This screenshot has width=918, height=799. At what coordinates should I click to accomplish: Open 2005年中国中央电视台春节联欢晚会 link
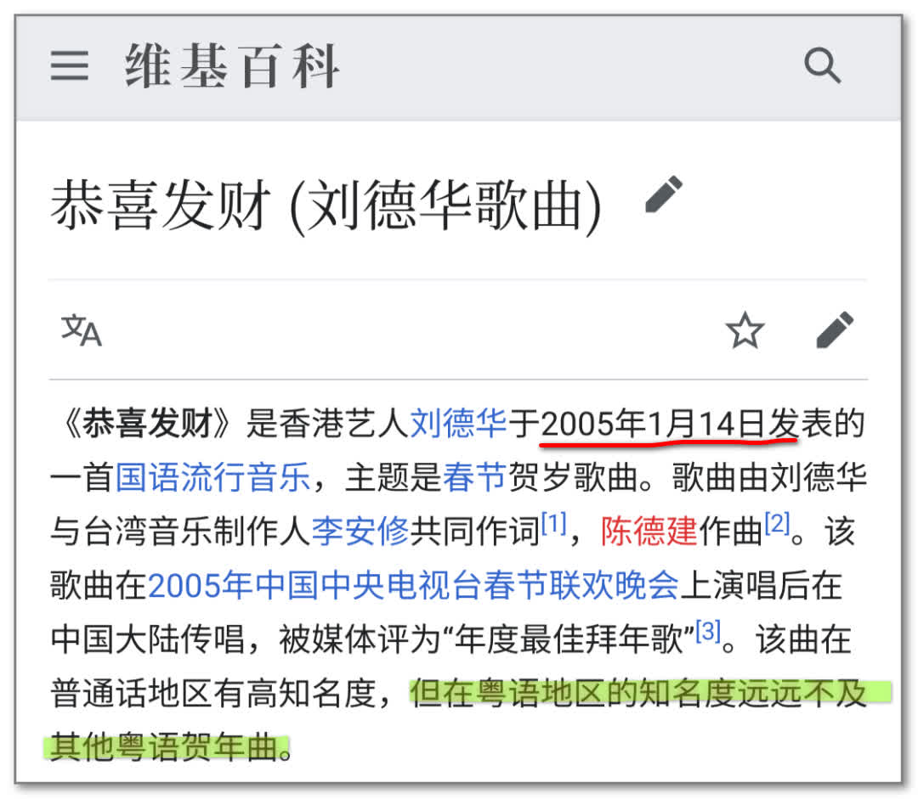[x=413, y=586]
